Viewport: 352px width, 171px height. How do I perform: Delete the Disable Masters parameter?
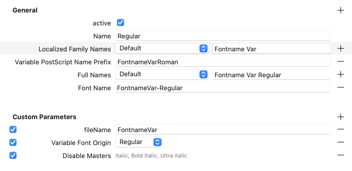(340, 155)
